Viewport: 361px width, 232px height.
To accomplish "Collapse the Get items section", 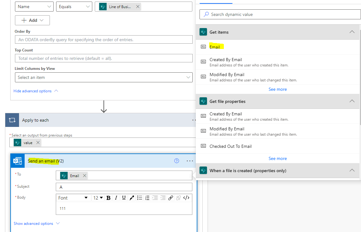I will (352, 32).
